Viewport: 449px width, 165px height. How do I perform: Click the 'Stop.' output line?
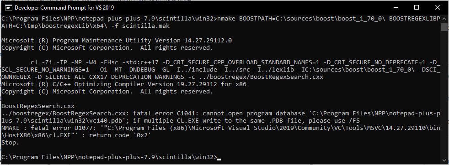[x=11, y=143]
